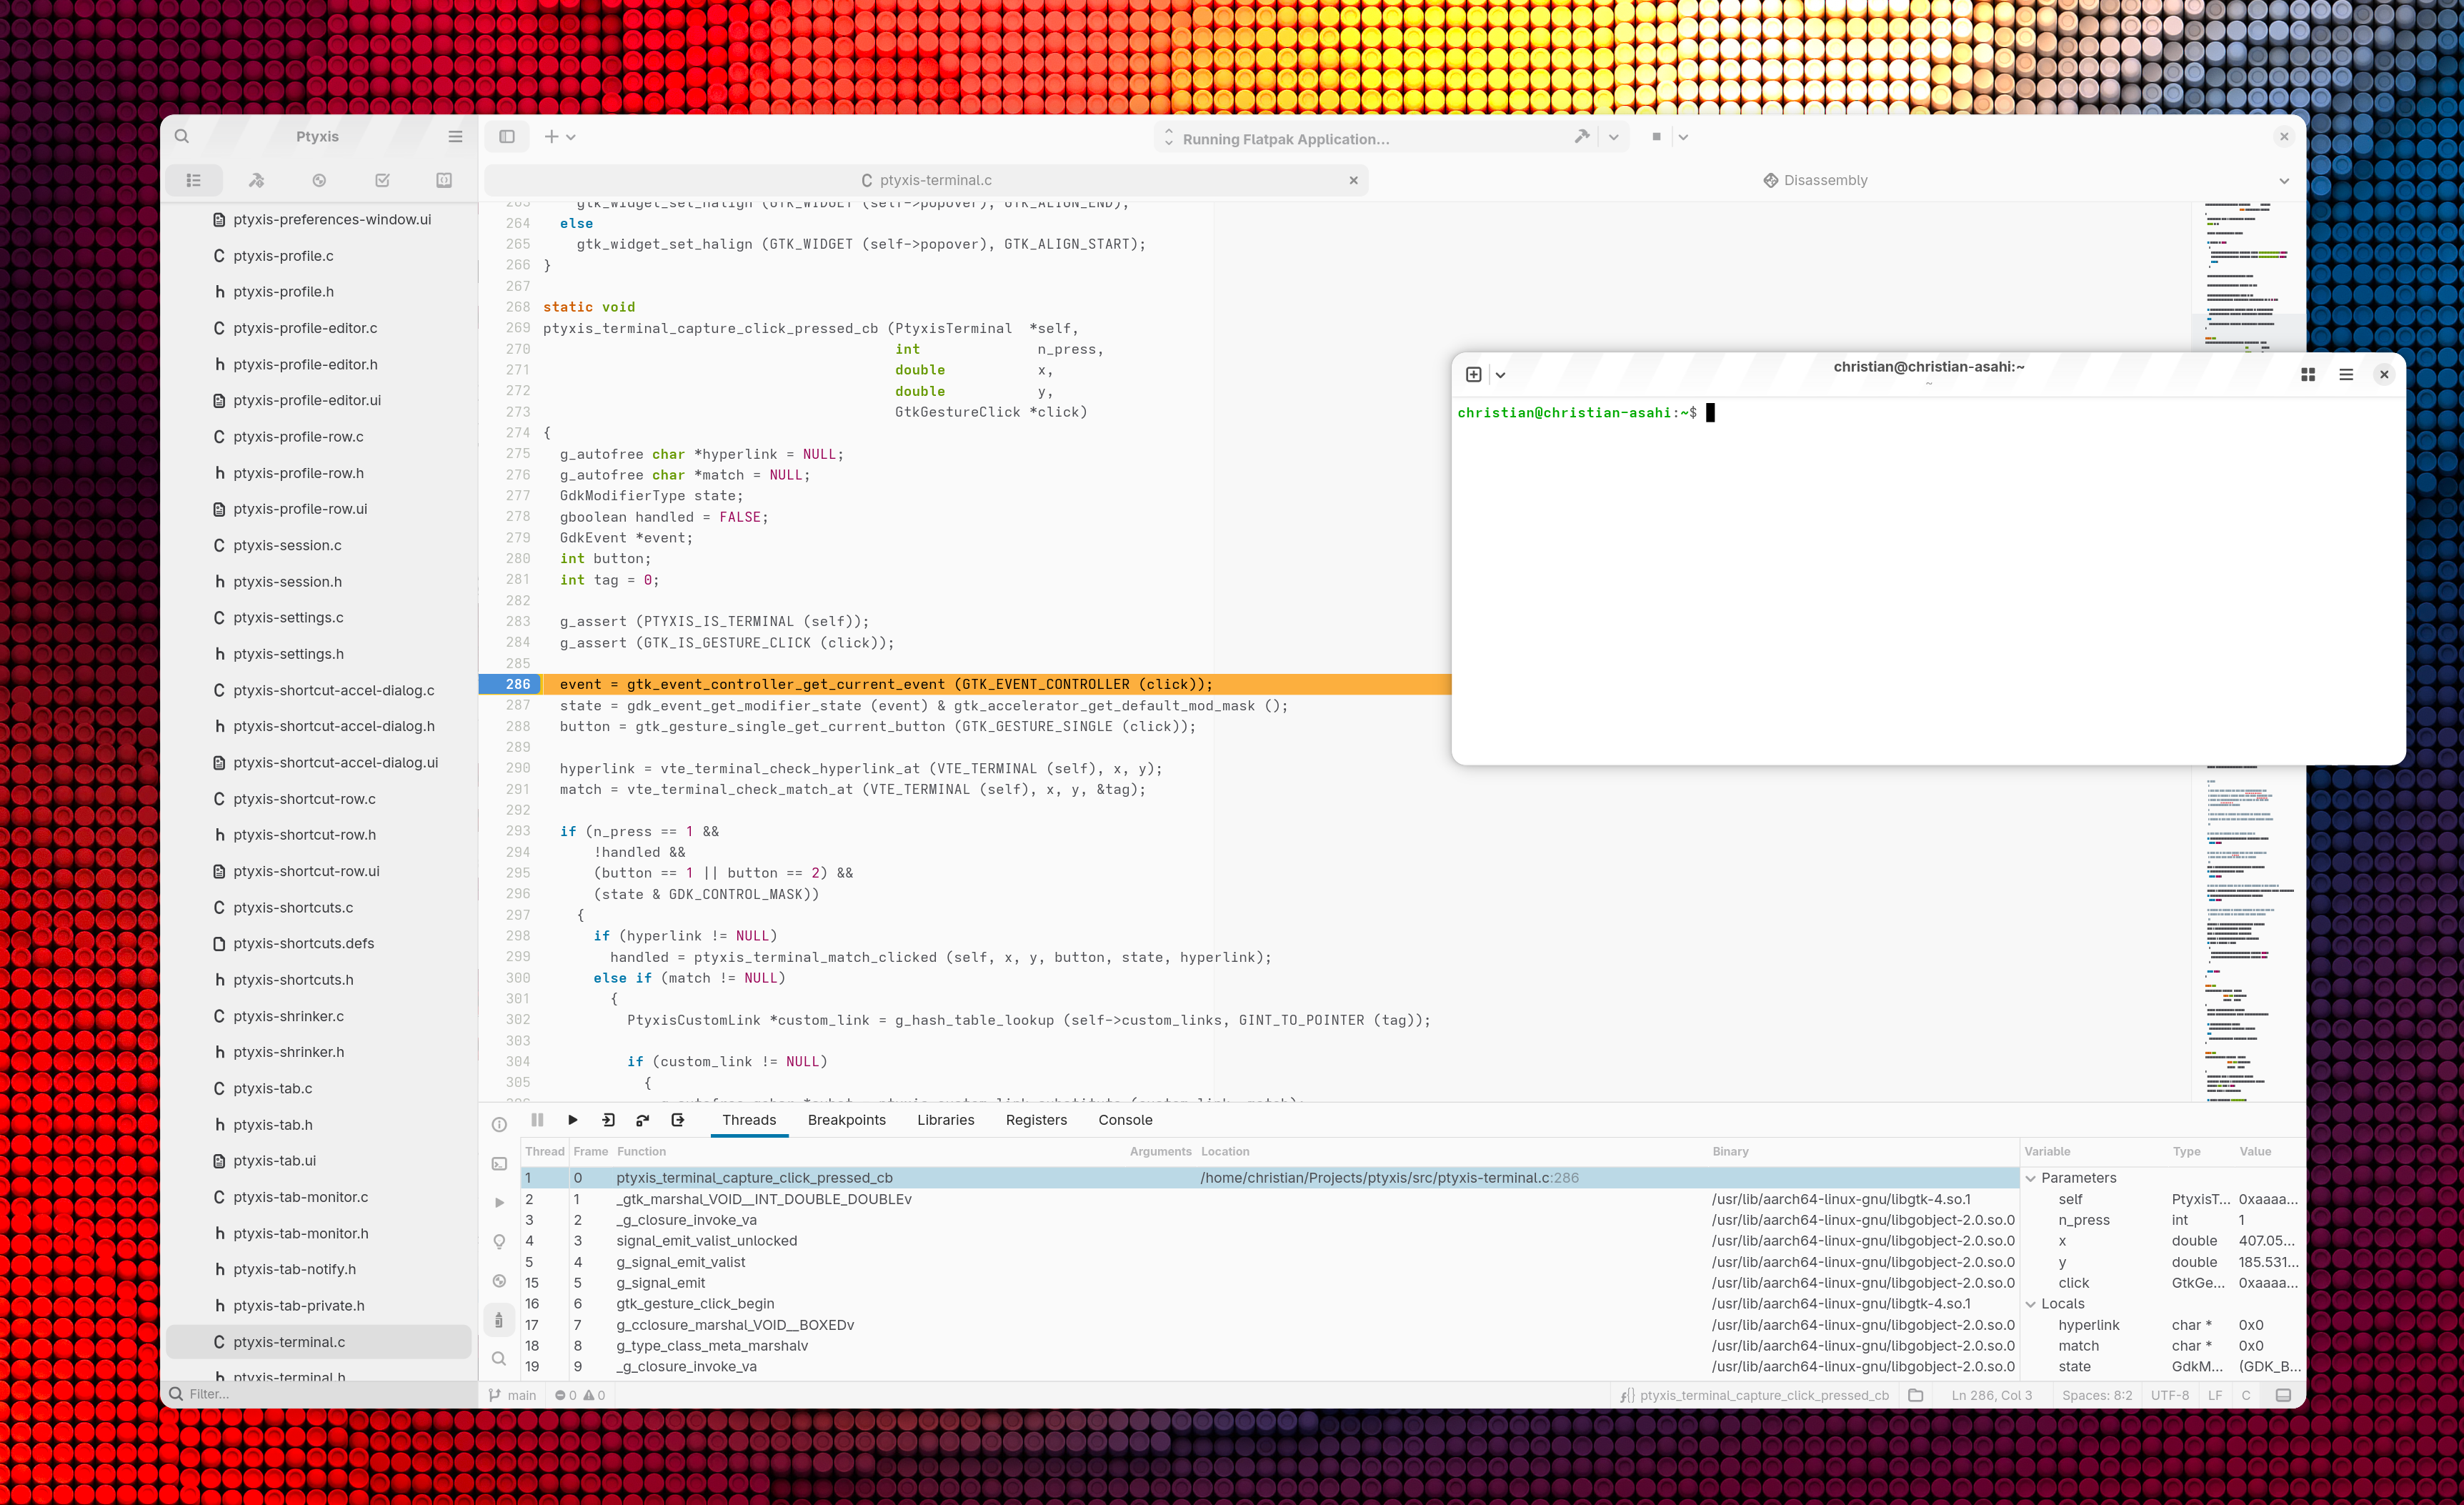Open the main hamburger menu

tap(455, 136)
